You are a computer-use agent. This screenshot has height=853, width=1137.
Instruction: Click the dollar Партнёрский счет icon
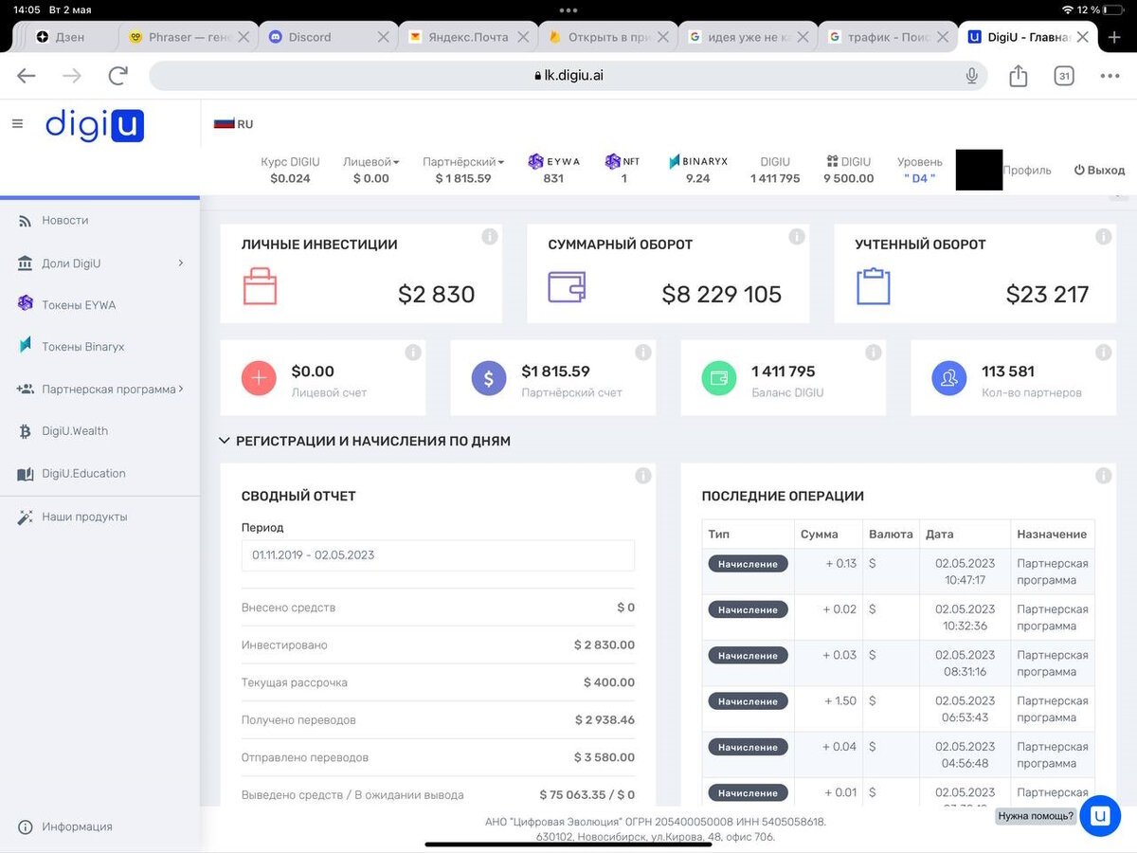pos(489,378)
